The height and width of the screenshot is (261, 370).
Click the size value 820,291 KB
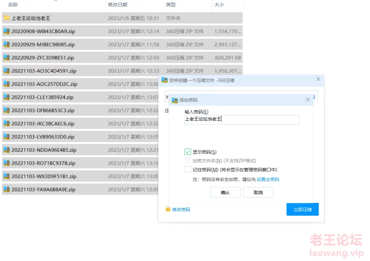[x=228, y=58]
